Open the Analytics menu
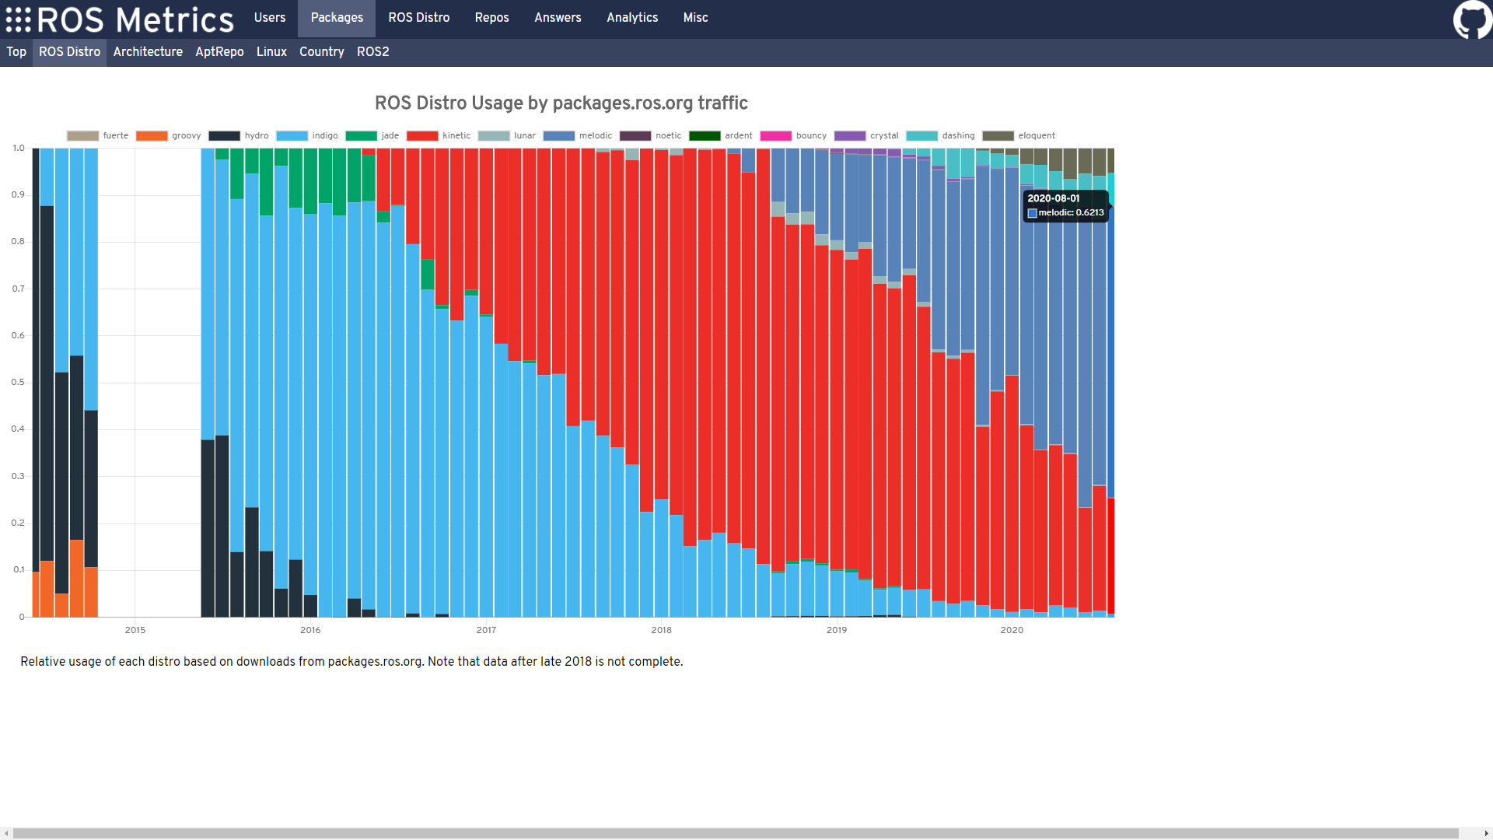This screenshot has height=840, width=1493. click(632, 18)
